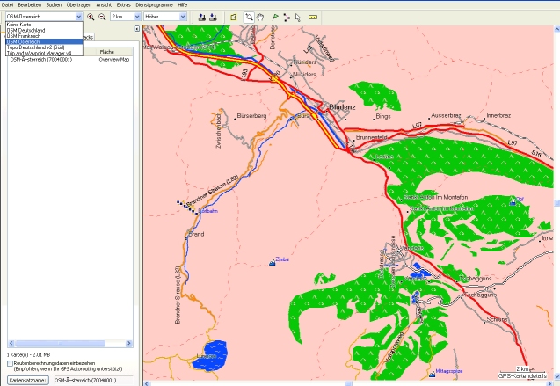Open the Extras menu
560x386 pixels.
click(x=124, y=5)
